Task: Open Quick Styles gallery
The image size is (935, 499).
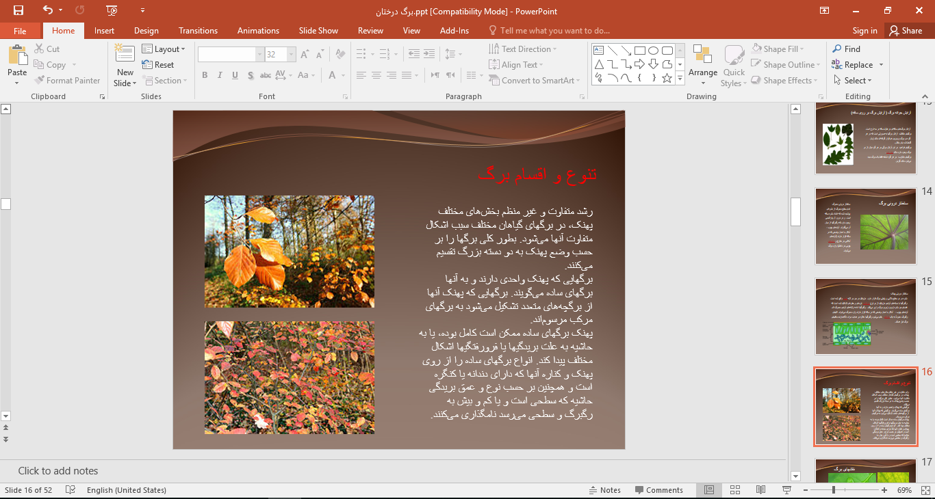Action: (x=734, y=66)
